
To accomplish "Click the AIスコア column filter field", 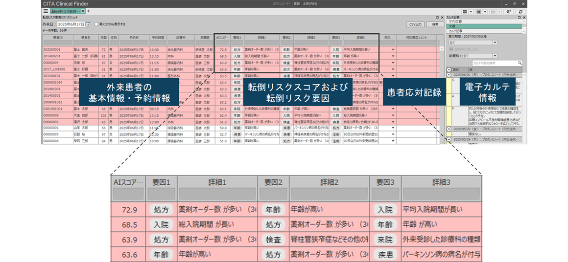I will [x=222, y=43].
